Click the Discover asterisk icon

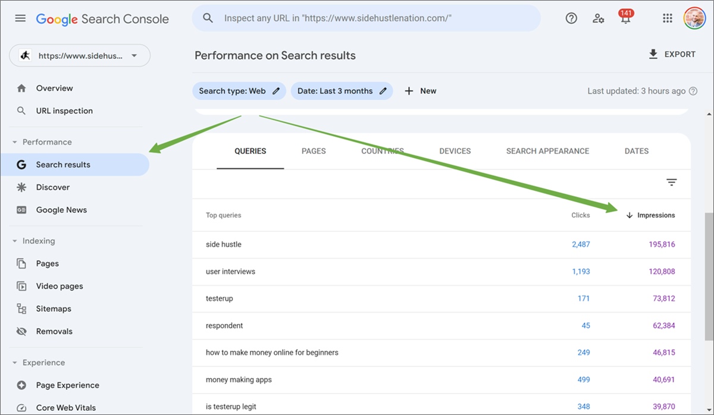tap(21, 187)
